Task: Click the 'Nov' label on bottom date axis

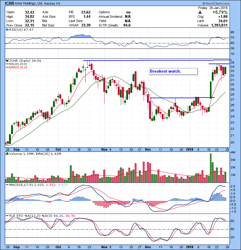Action: pos(104,247)
